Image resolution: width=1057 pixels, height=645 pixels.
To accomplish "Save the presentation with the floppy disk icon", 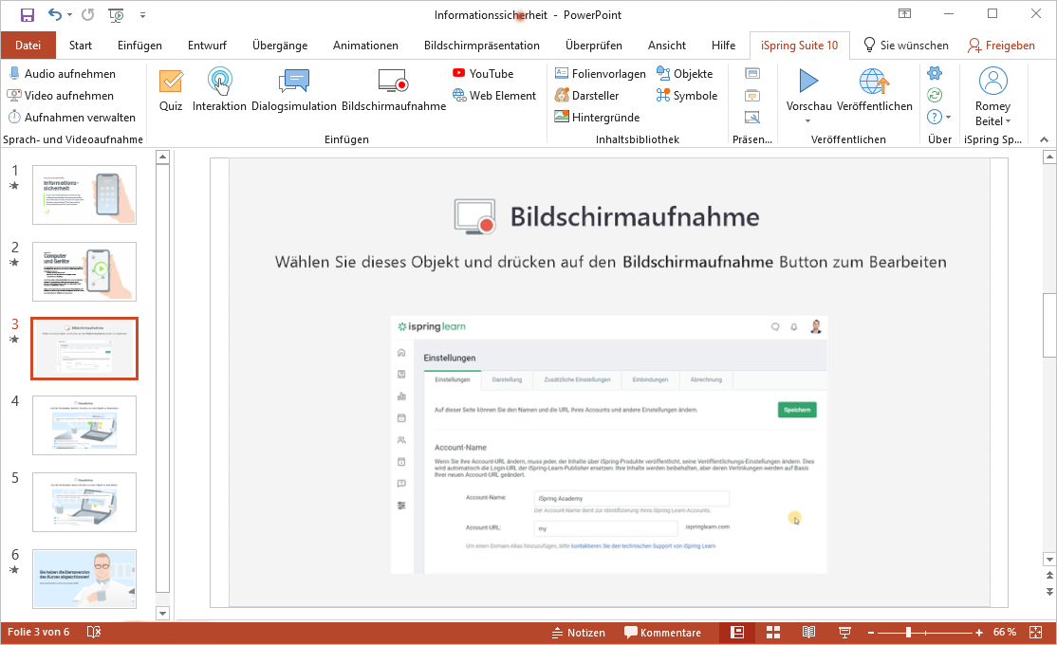I will pos(27,15).
